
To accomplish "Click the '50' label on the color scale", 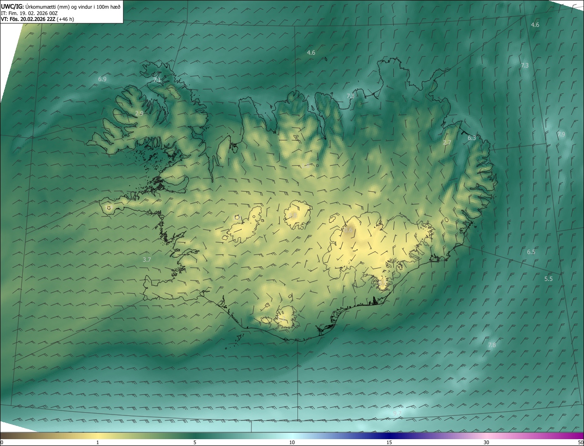I will [x=580, y=442].
